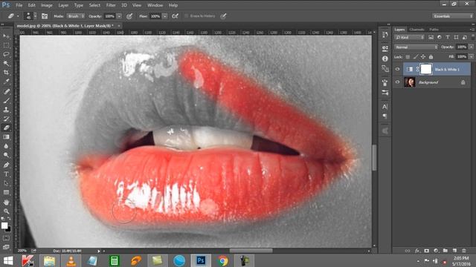Open the Flow slider arrow

pyautogui.click(x=165, y=16)
